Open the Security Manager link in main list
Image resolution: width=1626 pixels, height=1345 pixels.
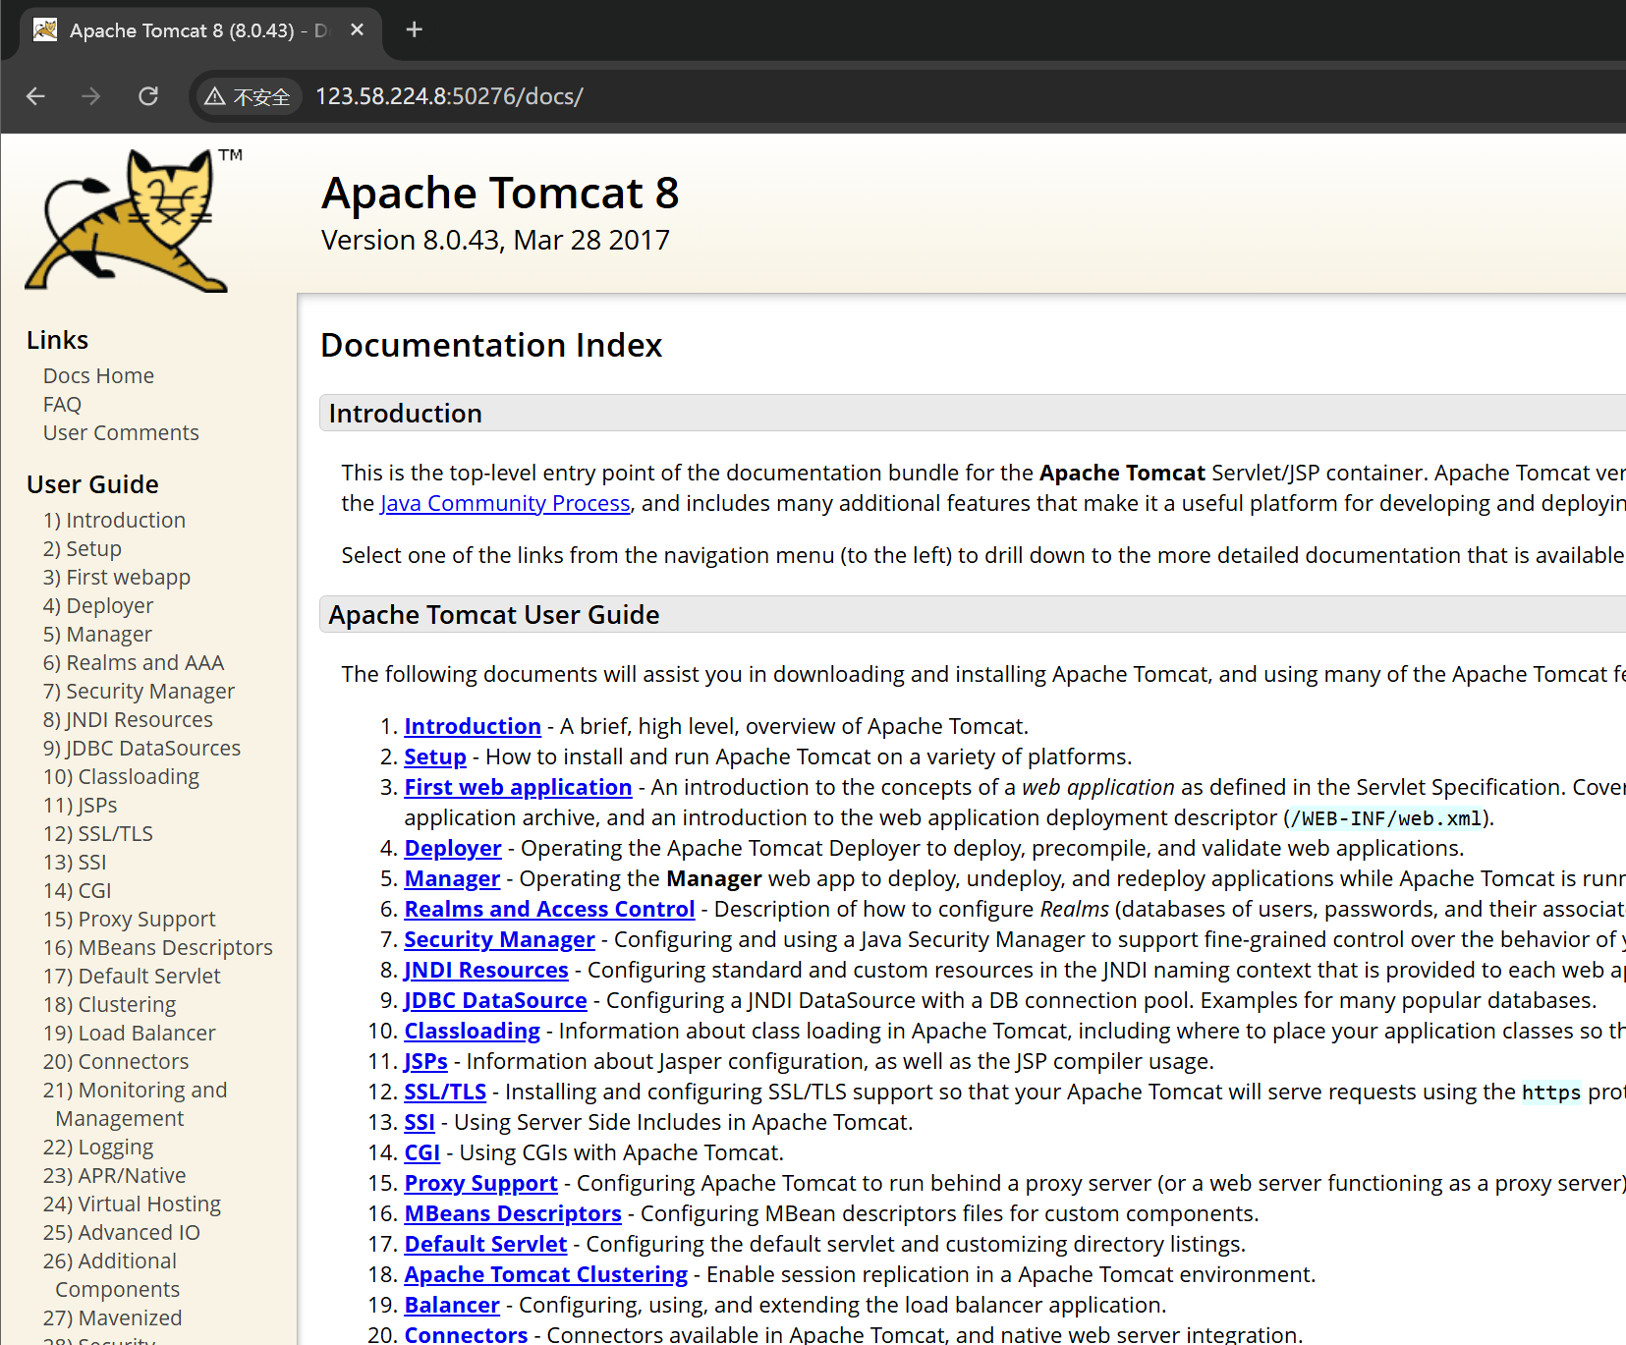coord(499,939)
